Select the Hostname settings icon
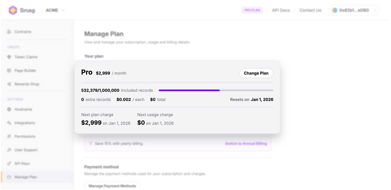391x190 pixels. (x=10, y=109)
